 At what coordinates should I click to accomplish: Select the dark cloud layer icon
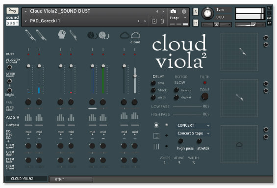125,35
